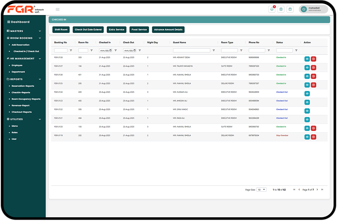Open the Page Size dropdown

pyautogui.click(x=262, y=190)
